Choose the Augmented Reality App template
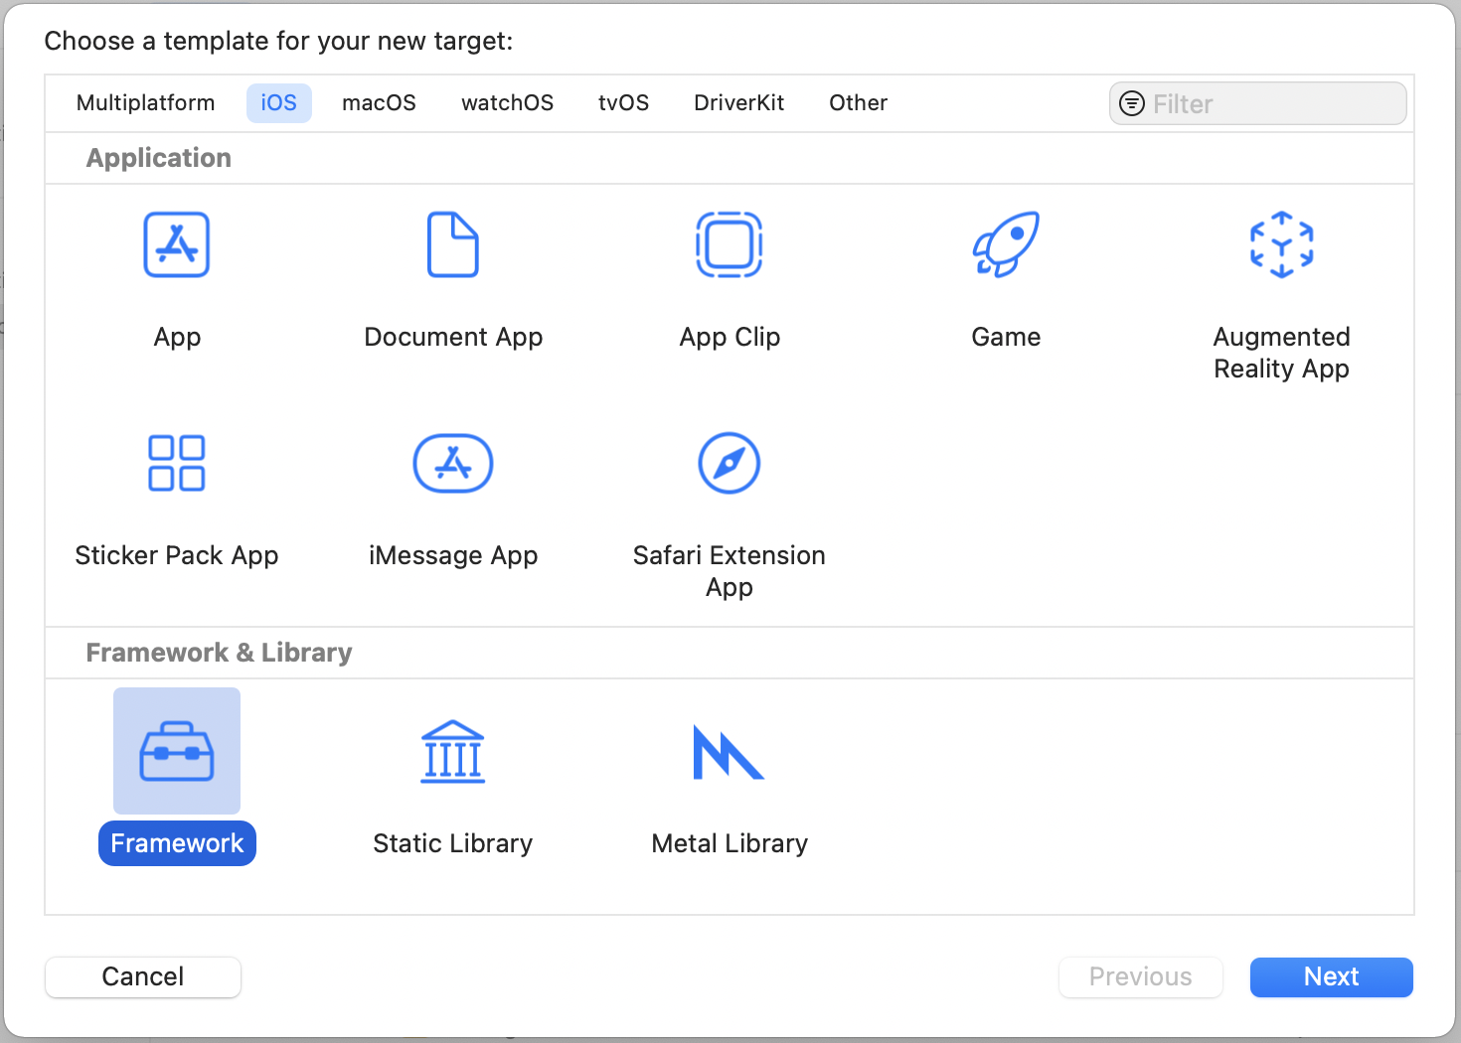 tap(1281, 244)
